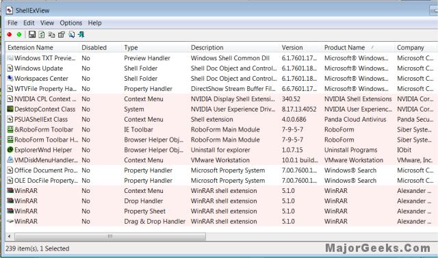The width and height of the screenshot is (438, 258).
Task: Click the VMDiskMenuHandler row icon
Action: click(x=10, y=160)
